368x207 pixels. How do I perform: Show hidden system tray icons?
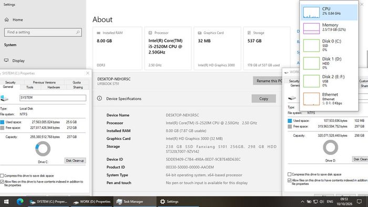tap(302, 202)
